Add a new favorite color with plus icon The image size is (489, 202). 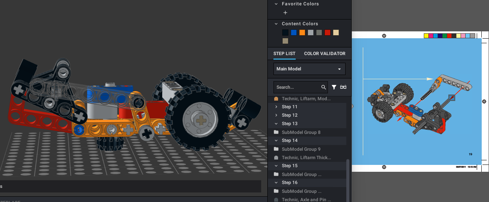(x=285, y=13)
